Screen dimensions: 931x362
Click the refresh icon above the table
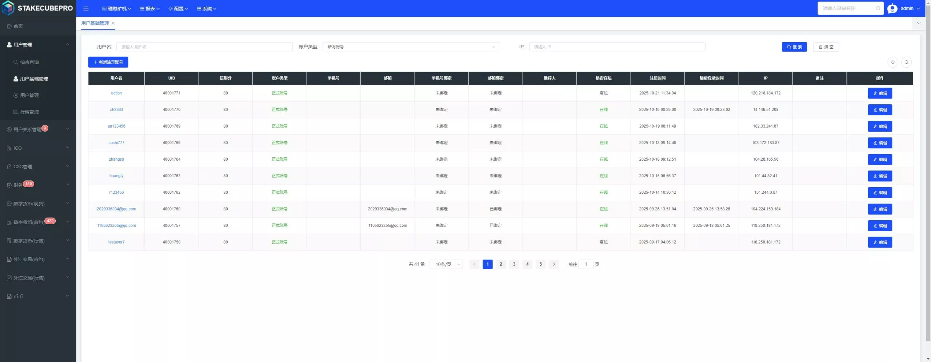[x=892, y=62]
